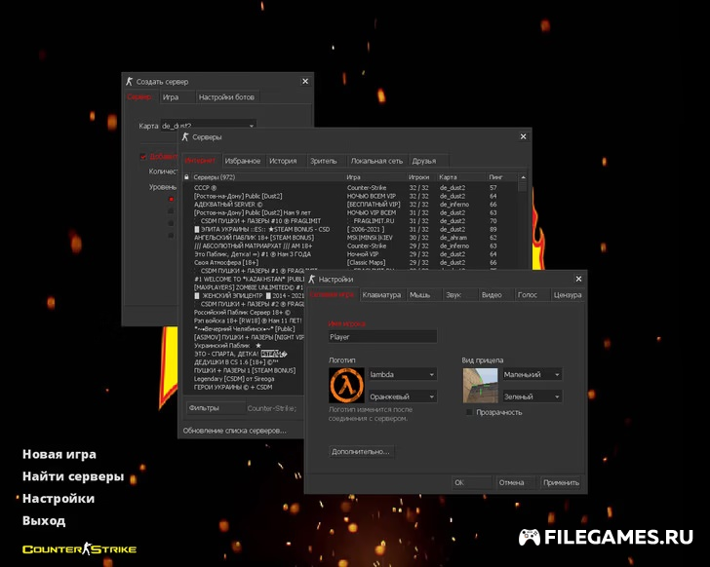This screenshot has width=710, height=567.
Task: Click the OK button in Настройки
Action: [x=471, y=482]
